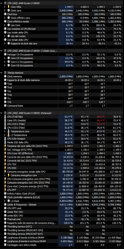This screenshot has height=249, width=124.
Task: Collapse the AMD Ryzen 9 5900X: Enhanced group
Action: 2,113
